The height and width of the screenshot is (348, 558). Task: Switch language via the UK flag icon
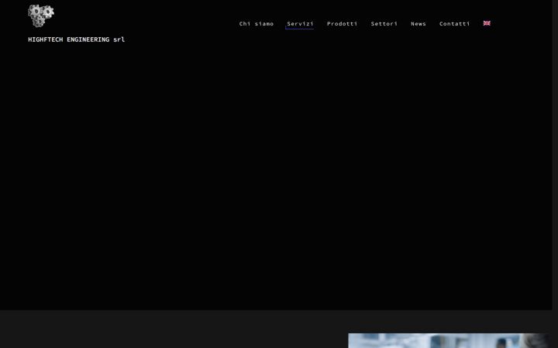click(x=487, y=23)
